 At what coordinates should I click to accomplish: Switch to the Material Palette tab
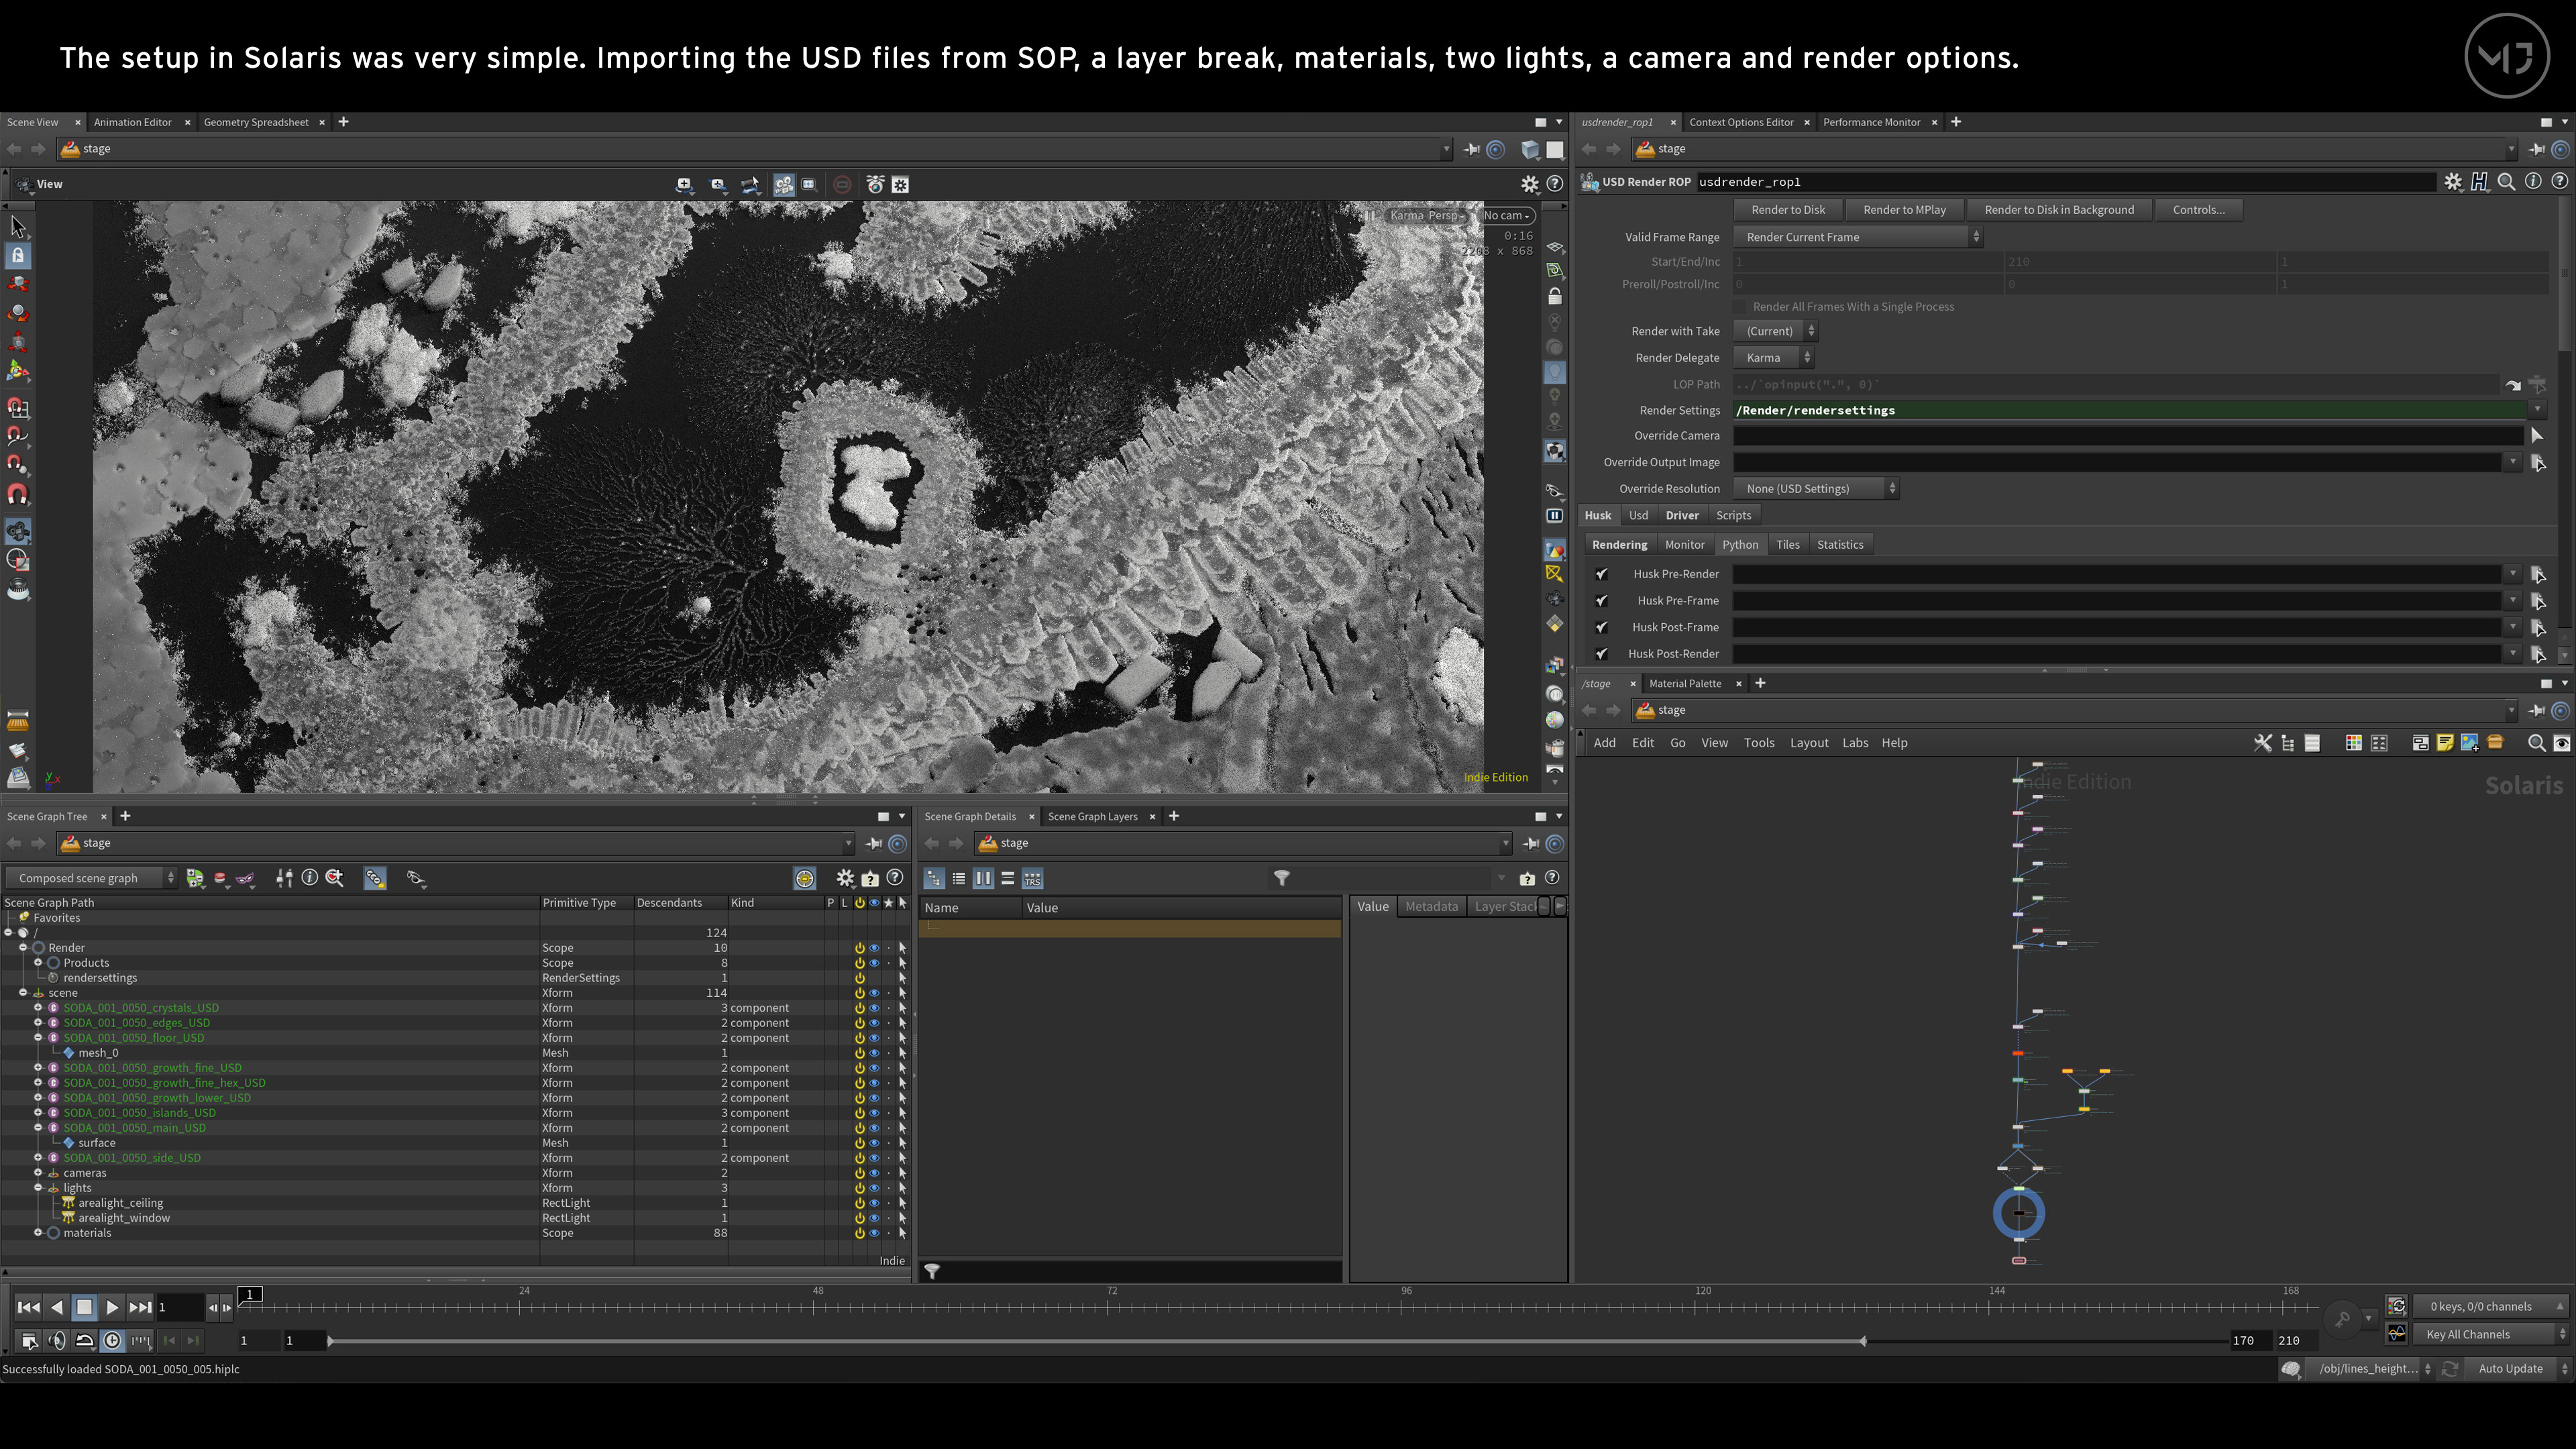[1685, 683]
